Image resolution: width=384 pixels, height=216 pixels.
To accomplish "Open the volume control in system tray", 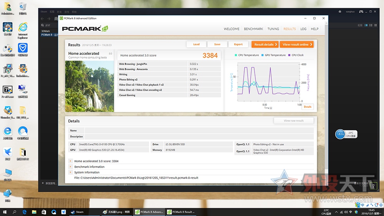I will pyautogui.click(x=346, y=212).
